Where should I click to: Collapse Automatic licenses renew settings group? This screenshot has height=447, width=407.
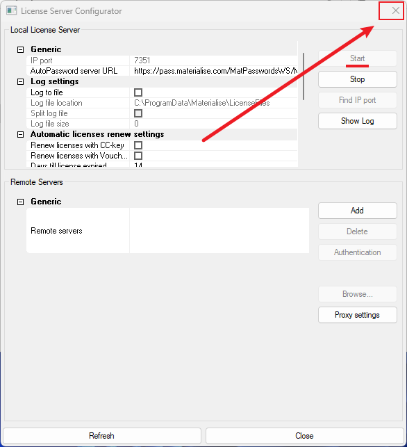pyautogui.click(x=21, y=135)
